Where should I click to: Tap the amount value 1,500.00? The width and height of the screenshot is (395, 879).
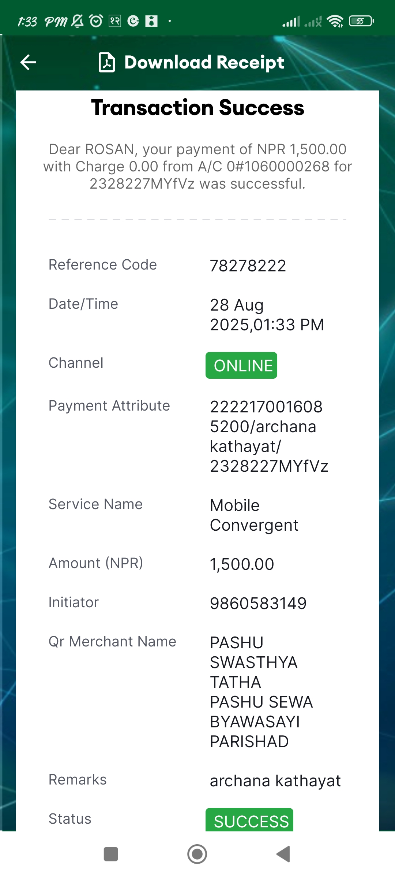(x=242, y=564)
